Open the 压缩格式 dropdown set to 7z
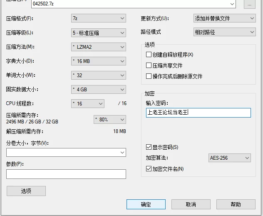The width and height of the screenshot is (263, 216). point(99,18)
